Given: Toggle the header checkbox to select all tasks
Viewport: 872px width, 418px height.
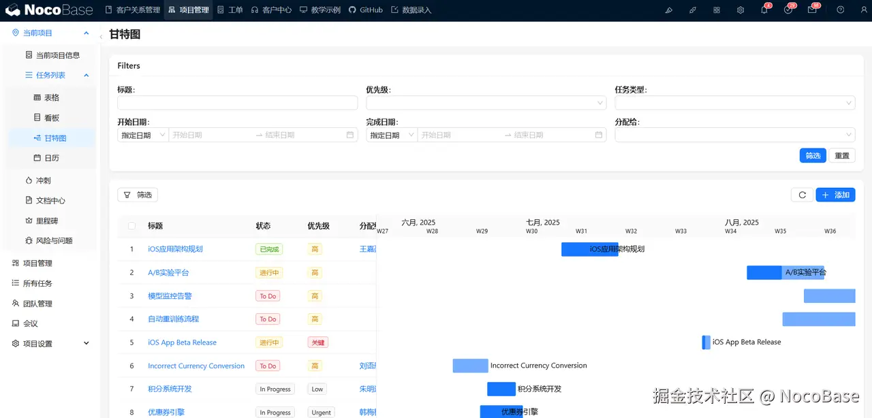Looking at the screenshot, I should point(131,225).
